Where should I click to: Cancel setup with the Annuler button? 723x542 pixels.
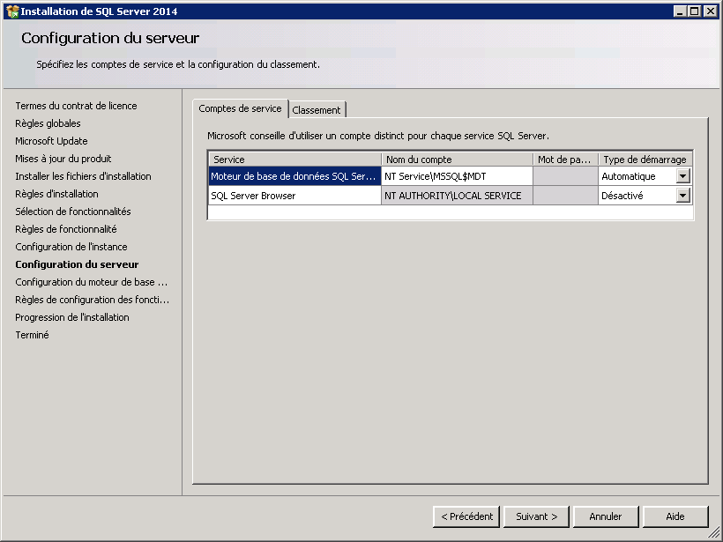click(x=606, y=516)
